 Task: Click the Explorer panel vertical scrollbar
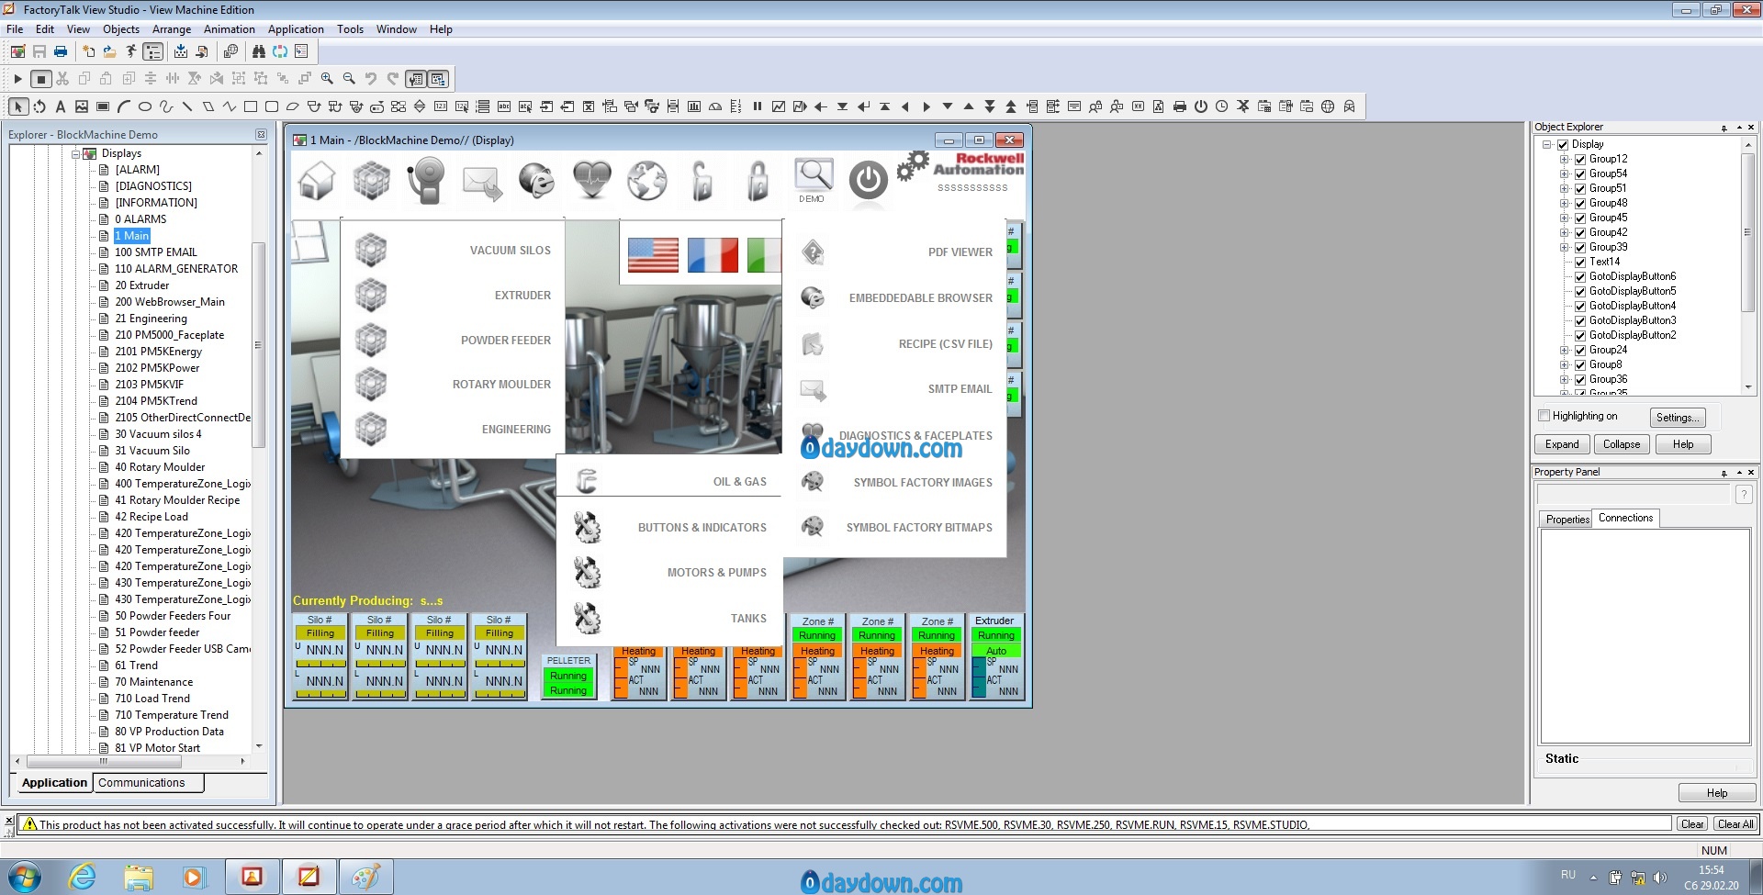[259, 345]
